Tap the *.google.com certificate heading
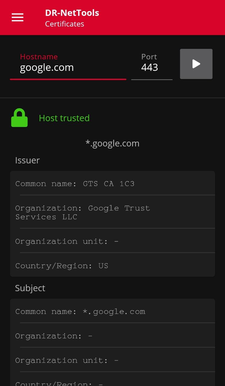Viewport: 225px width, 386px height. pyautogui.click(x=112, y=143)
